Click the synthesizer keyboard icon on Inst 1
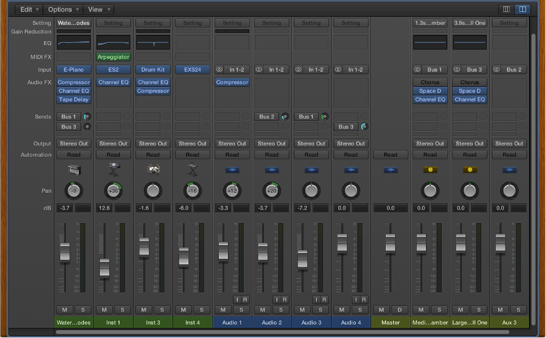Viewport: 546px width, 338px height. click(x=113, y=170)
